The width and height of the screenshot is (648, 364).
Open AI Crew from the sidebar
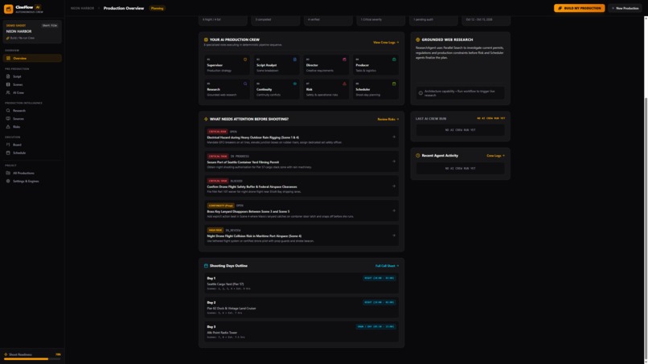click(x=32, y=92)
